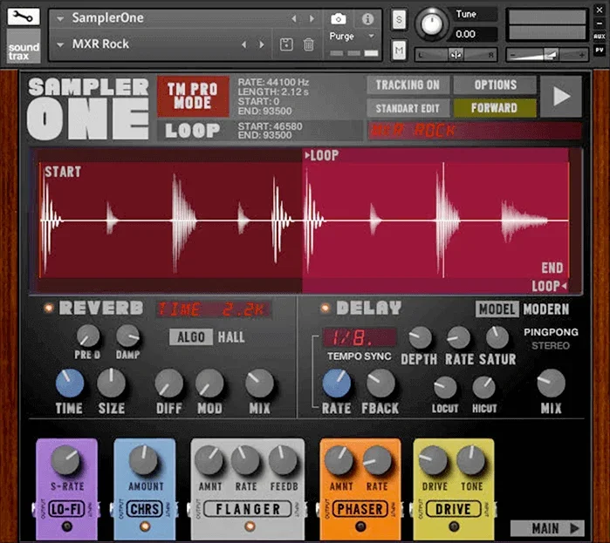Viewport: 610px width, 543px height.
Task: Open the wrench instrument edit mode
Action: [x=24, y=17]
